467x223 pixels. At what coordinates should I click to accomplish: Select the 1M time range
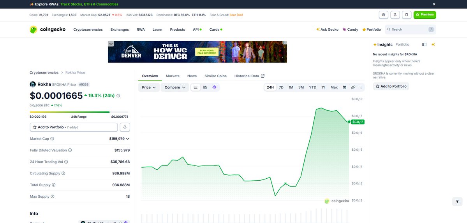pyautogui.click(x=291, y=87)
